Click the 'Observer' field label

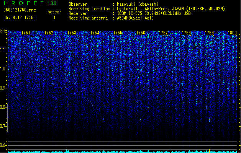pos(78,4)
